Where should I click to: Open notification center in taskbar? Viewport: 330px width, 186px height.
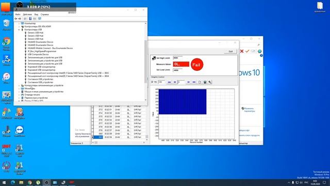[x=324, y=182]
